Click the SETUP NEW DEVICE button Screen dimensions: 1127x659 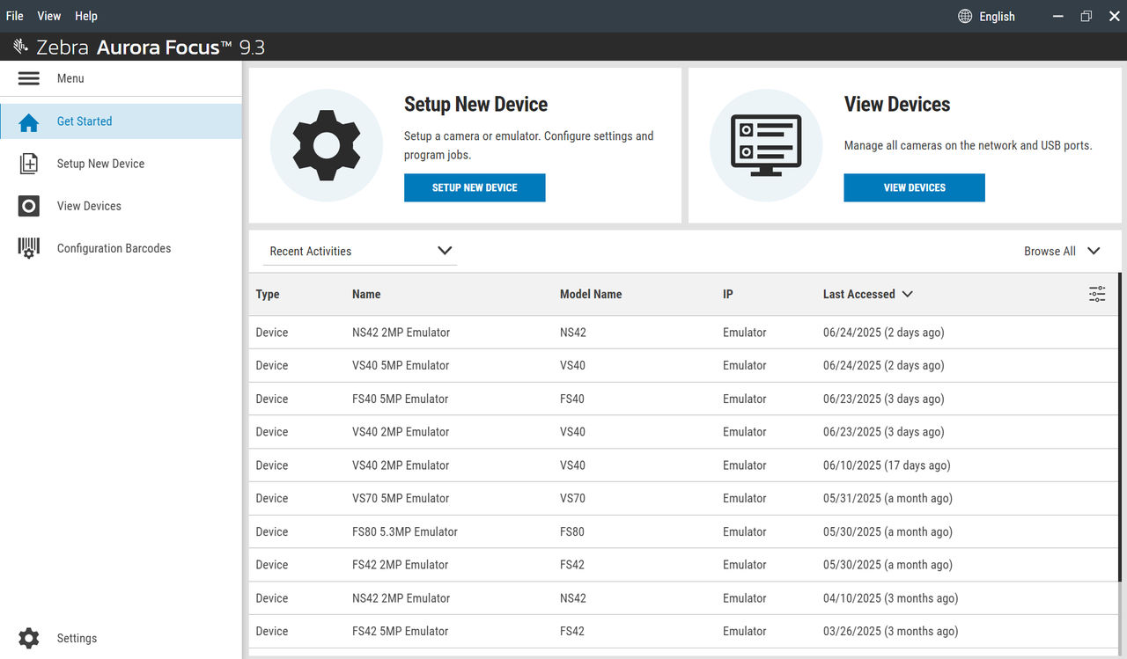pos(475,187)
